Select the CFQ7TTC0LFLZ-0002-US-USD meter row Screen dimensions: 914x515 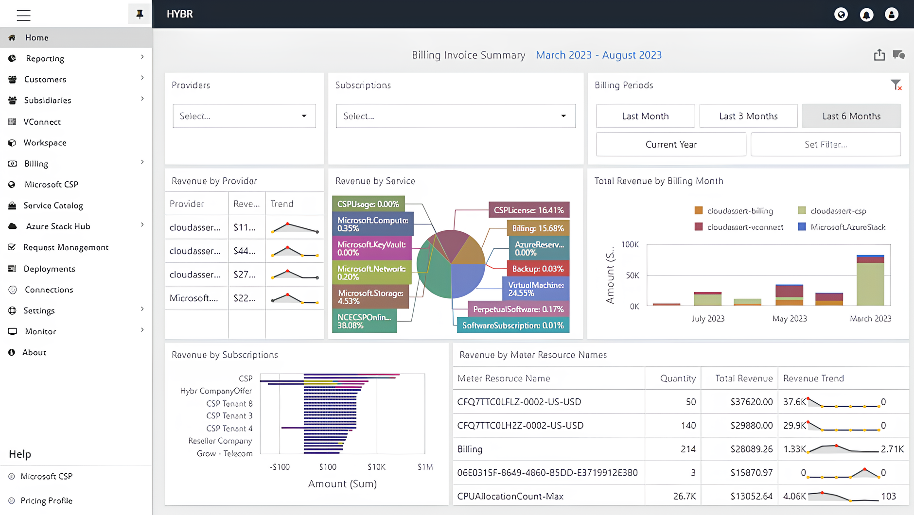tap(519, 402)
